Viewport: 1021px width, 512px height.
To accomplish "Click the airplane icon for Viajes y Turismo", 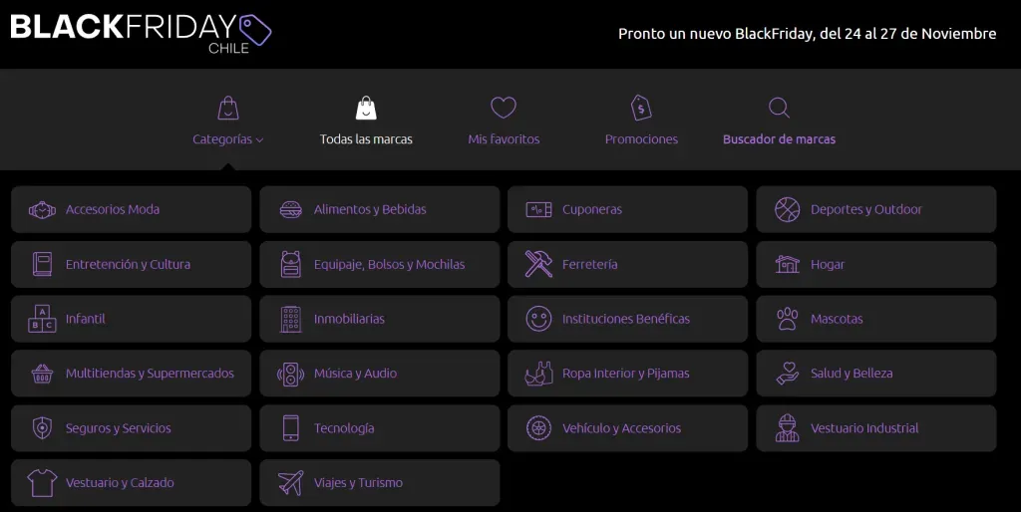I will tap(291, 483).
